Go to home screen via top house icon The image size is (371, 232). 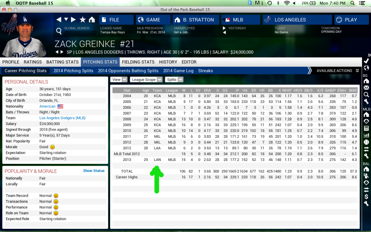tap(92, 20)
